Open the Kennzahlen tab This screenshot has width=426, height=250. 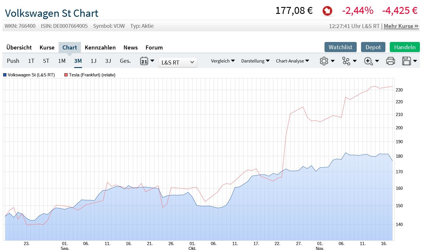pos(100,47)
